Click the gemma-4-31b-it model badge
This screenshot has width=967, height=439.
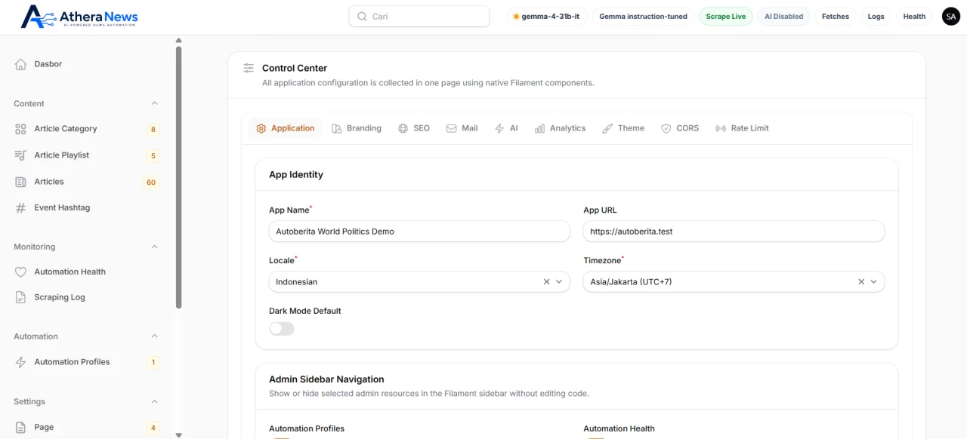pos(547,16)
